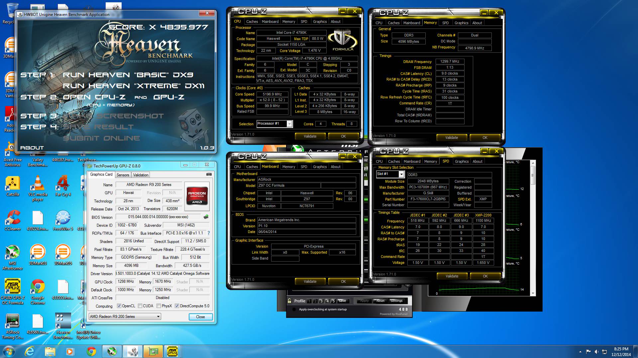
Task: Click Validate in the top-left CPU-Z window
Action: click(310, 136)
